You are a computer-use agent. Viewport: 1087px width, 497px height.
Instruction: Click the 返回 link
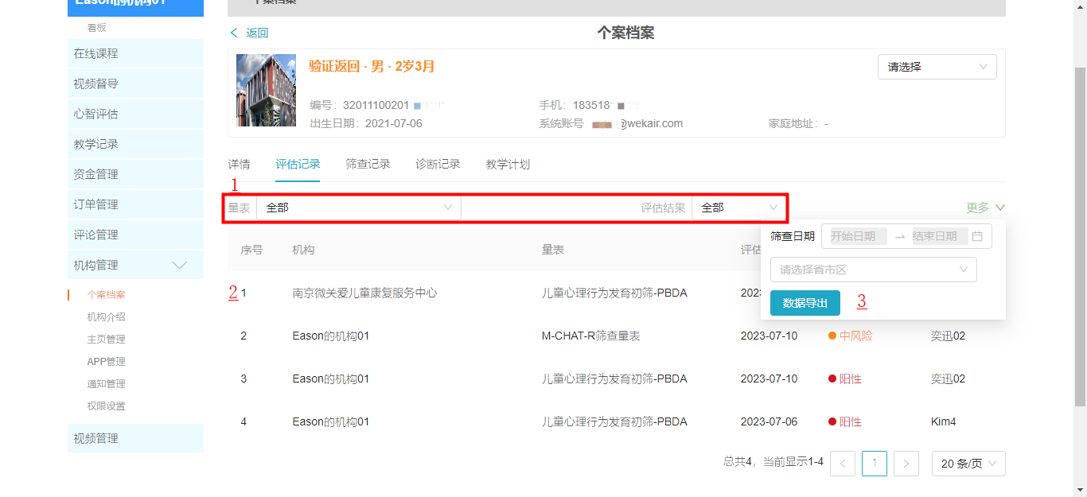click(x=257, y=33)
